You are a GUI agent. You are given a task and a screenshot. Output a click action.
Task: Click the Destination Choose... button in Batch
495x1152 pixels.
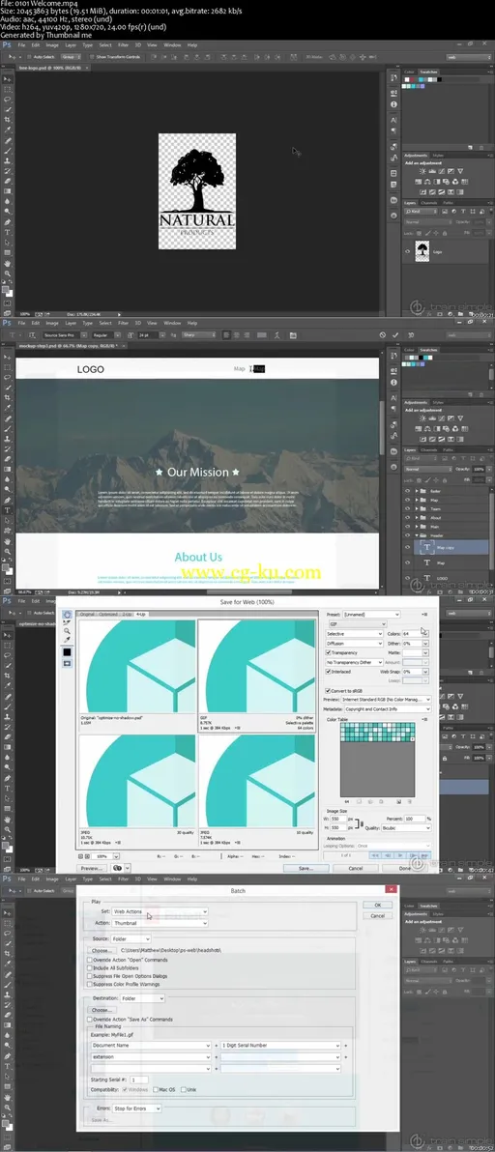(102, 1010)
